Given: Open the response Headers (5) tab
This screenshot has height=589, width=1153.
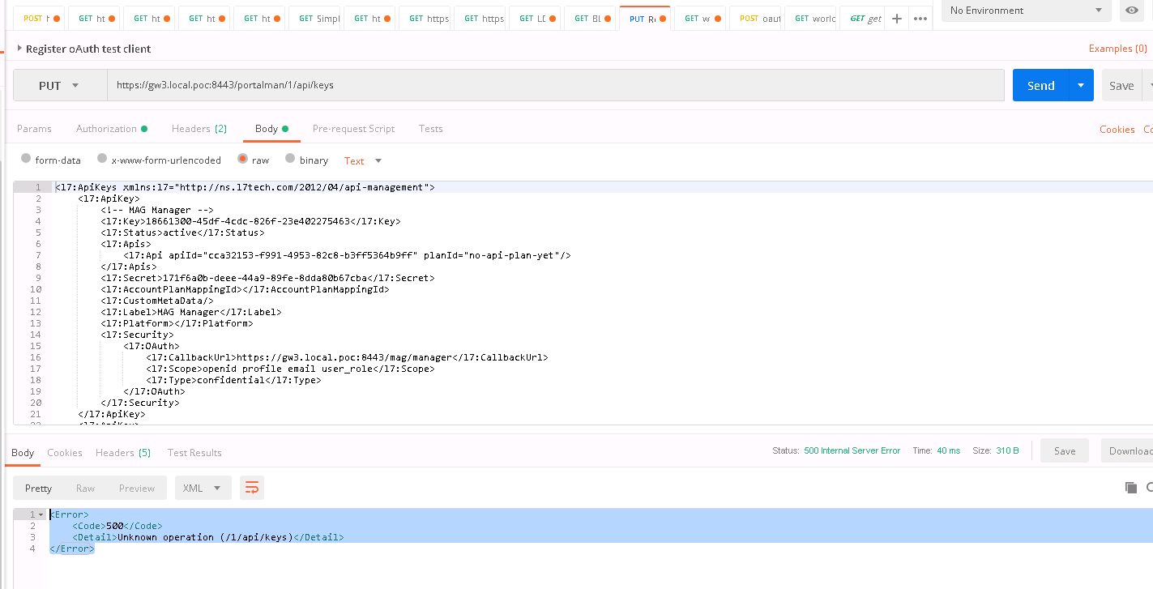Looking at the screenshot, I should point(122,452).
